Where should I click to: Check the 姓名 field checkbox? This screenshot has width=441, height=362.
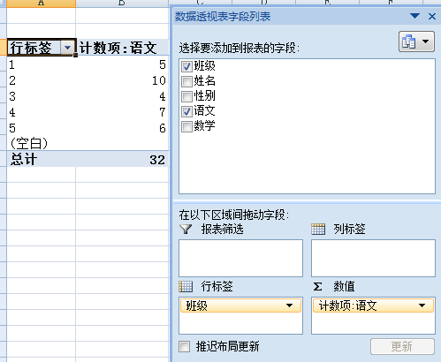[x=186, y=81]
